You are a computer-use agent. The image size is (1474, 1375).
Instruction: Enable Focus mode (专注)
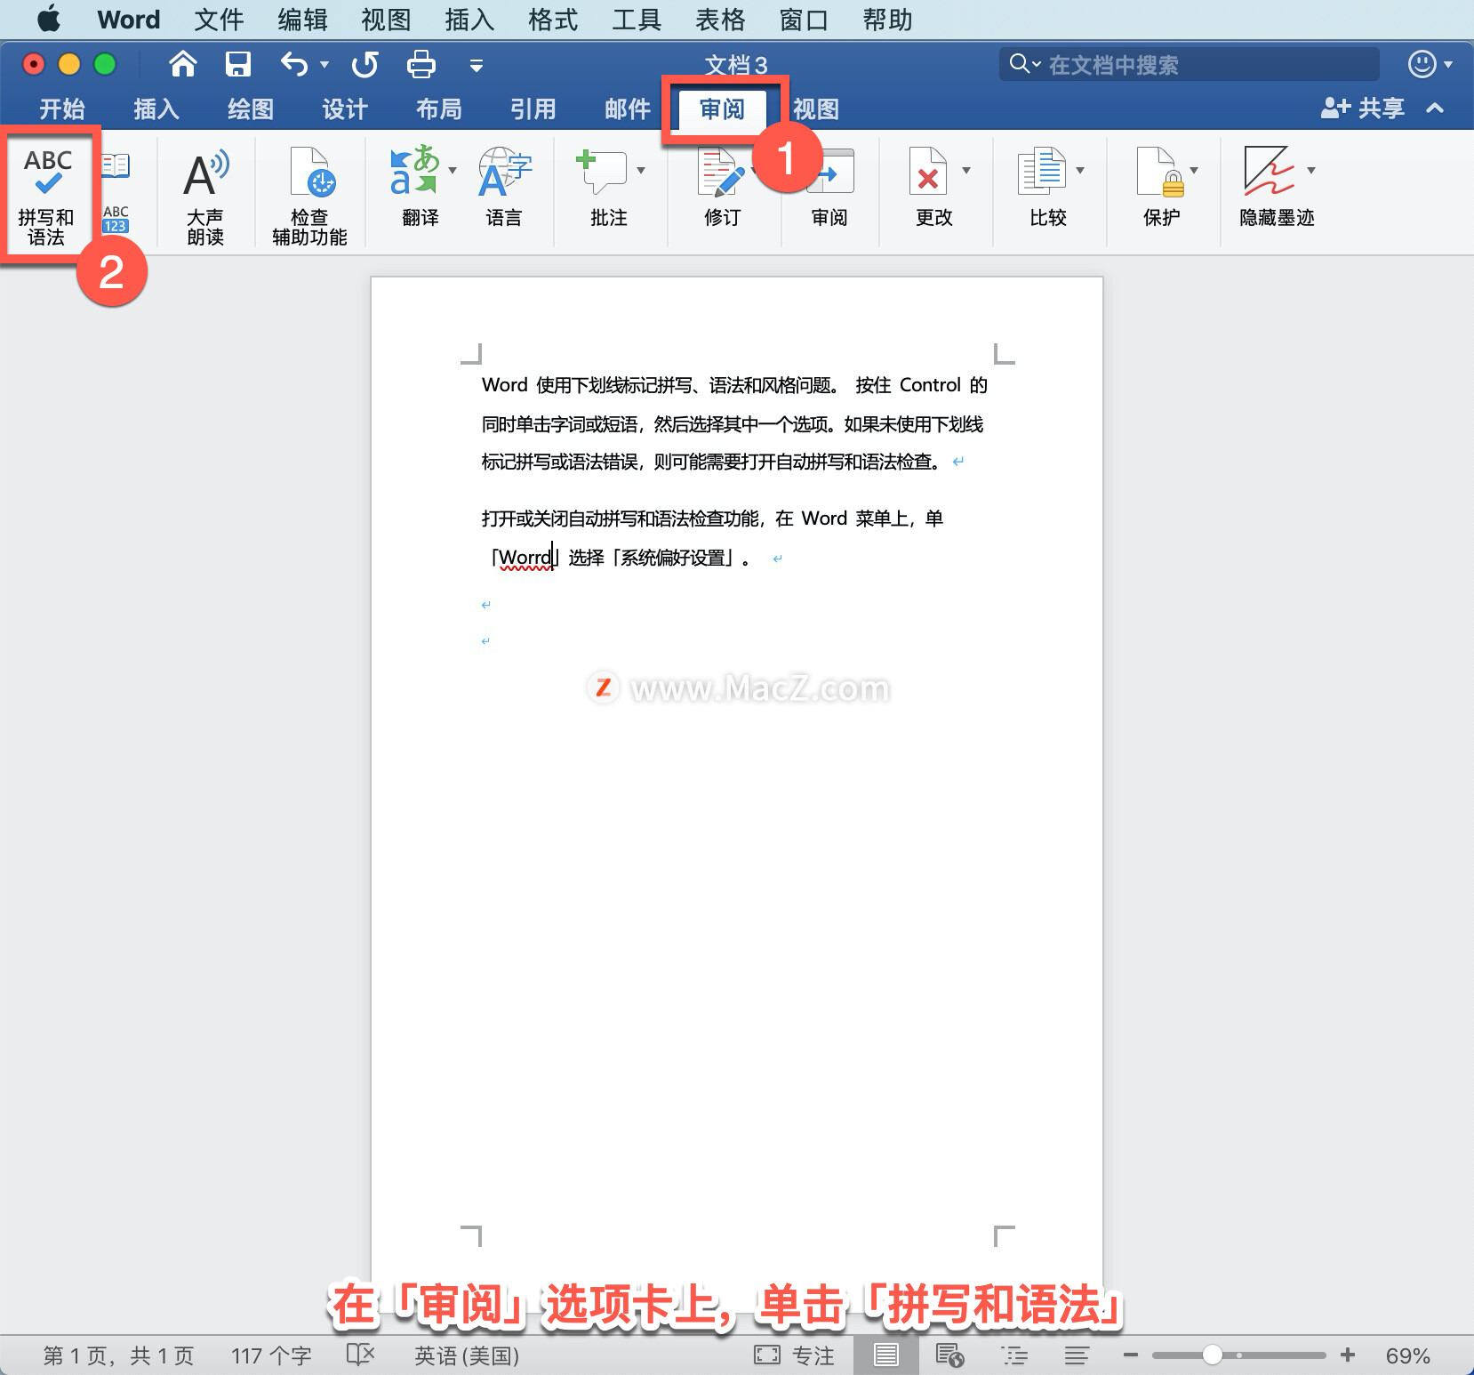click(794, 1355)
